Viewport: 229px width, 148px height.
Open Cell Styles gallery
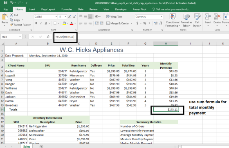click(197, 20)
